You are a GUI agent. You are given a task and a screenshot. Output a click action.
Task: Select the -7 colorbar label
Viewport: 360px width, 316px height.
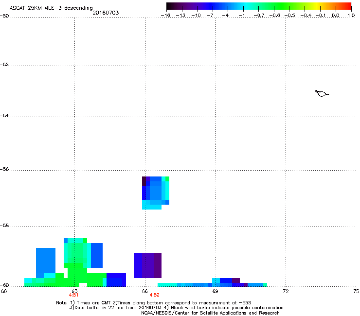pos(210,16)
